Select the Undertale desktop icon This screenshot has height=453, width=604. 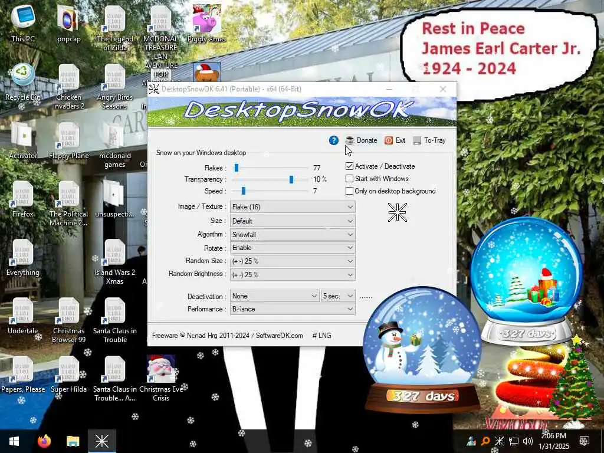[23, 316]
